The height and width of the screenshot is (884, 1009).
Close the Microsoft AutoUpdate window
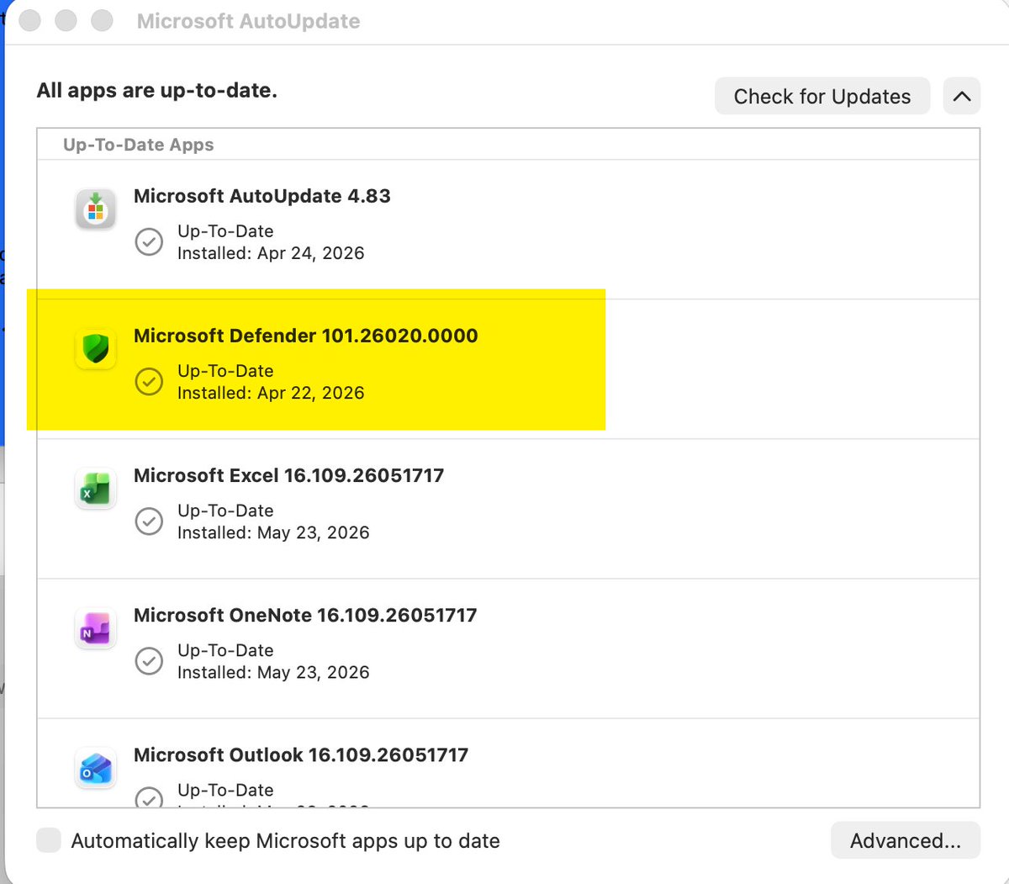pyautogui.click(x=30, y=21)
